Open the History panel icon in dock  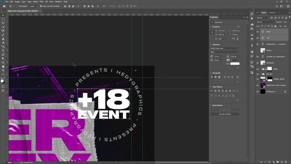(252, 14)
